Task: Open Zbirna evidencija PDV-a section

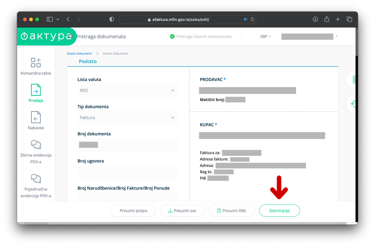Action: coord(36,145)
